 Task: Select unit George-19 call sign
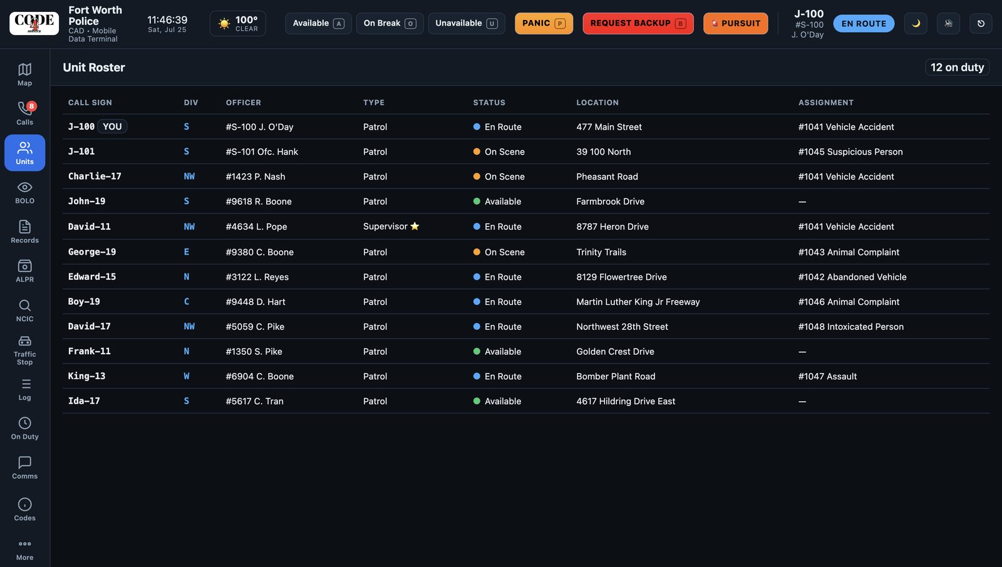[x=92, y=252]
